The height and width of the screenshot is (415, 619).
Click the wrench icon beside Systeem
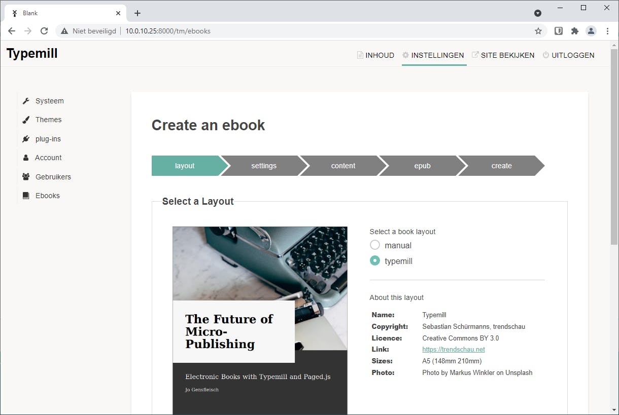click(x=26, y=101)
